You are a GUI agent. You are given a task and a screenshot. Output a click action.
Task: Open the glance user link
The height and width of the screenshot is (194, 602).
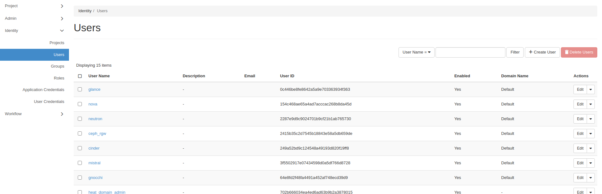pyautogui.click(x=94, y=89)
